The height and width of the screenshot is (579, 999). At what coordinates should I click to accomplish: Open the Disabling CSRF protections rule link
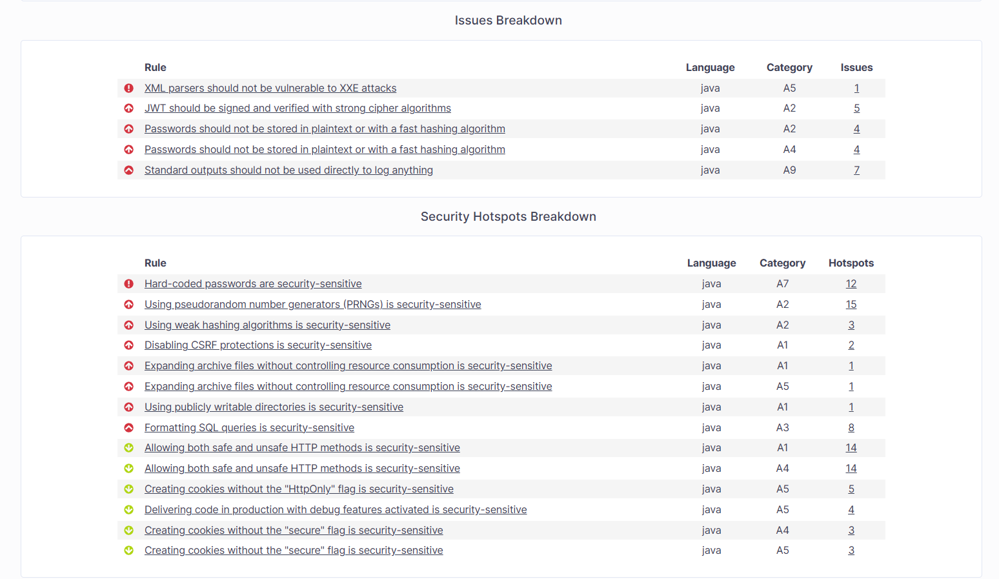(258, 345)
